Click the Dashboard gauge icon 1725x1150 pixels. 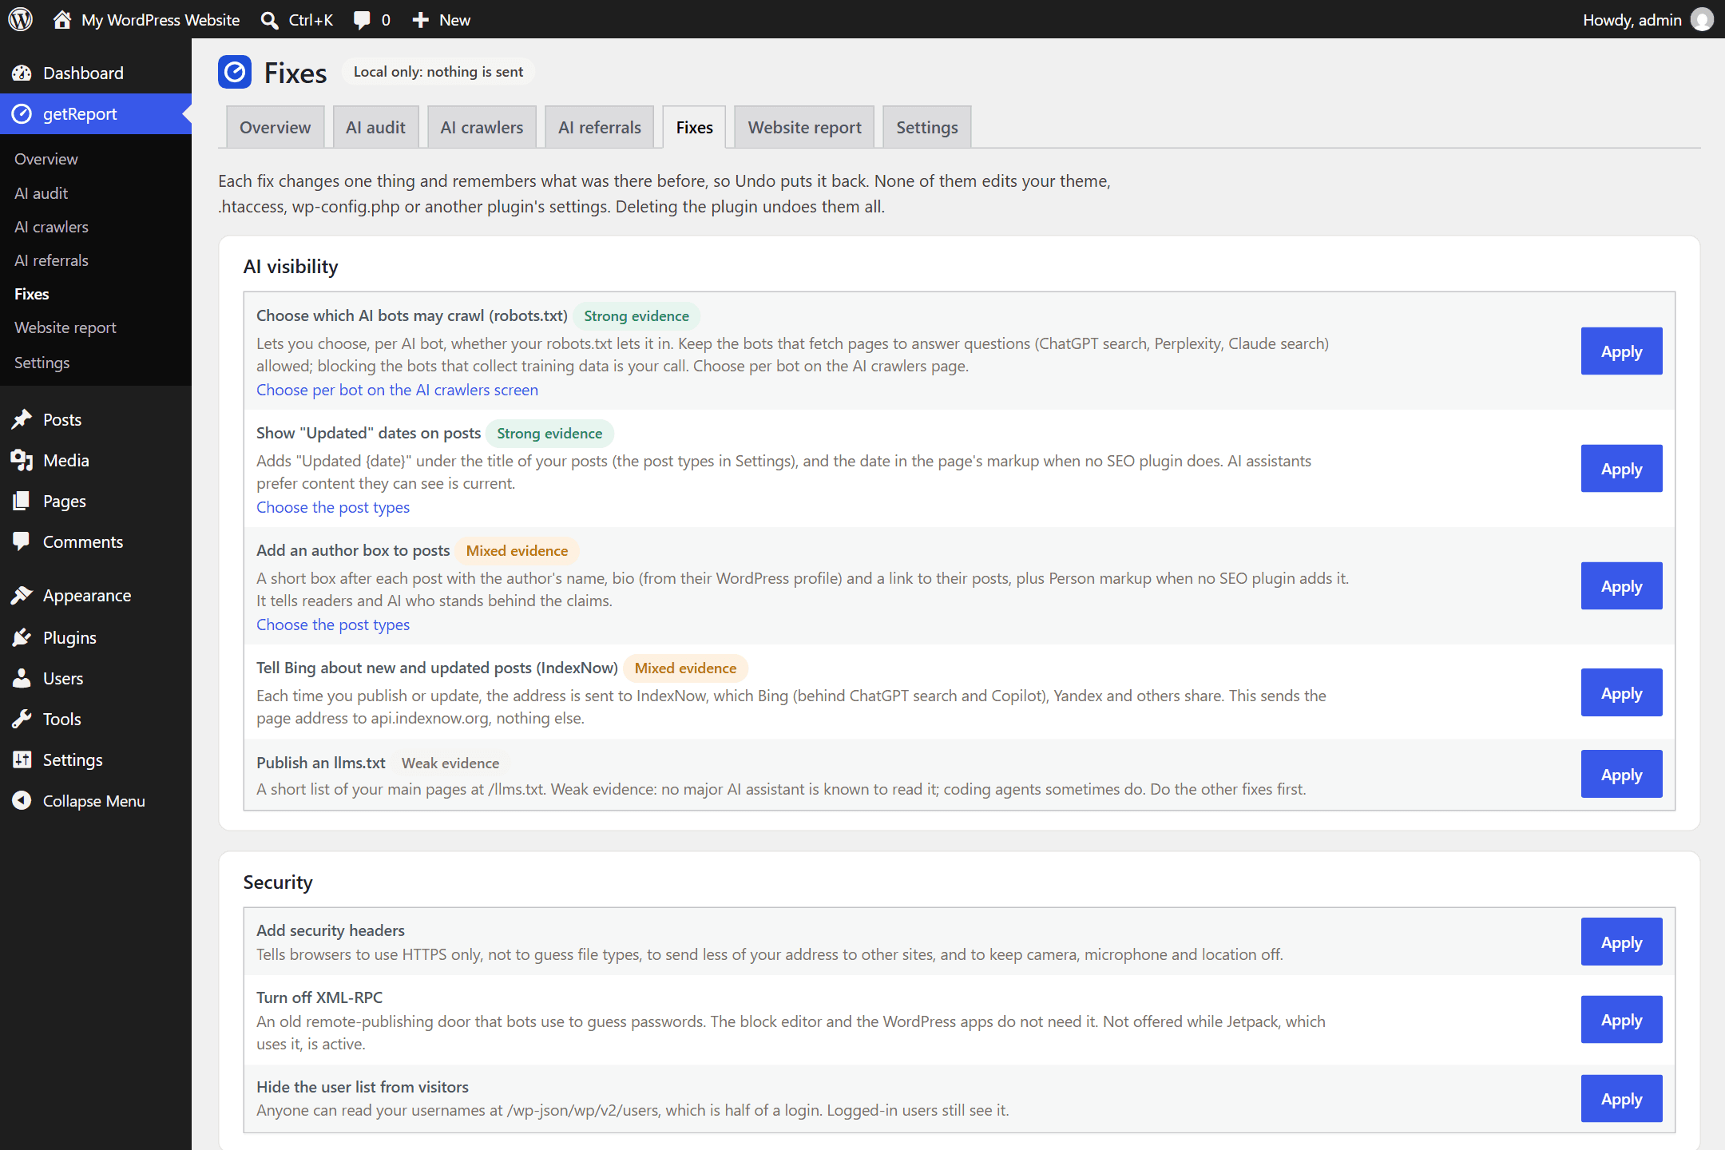(x=22, y=73)
